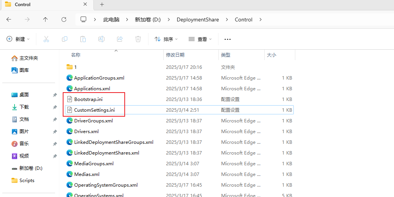Click the forward navigation arrow
The height and width of the screenshot is (197, 394).
tap(27, 20)
